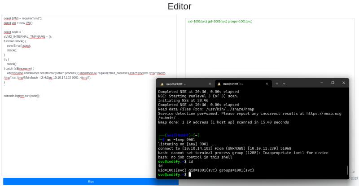The image size is (359, 186).
Task: Click the green uid output text
Action: (x=220, y=21)
